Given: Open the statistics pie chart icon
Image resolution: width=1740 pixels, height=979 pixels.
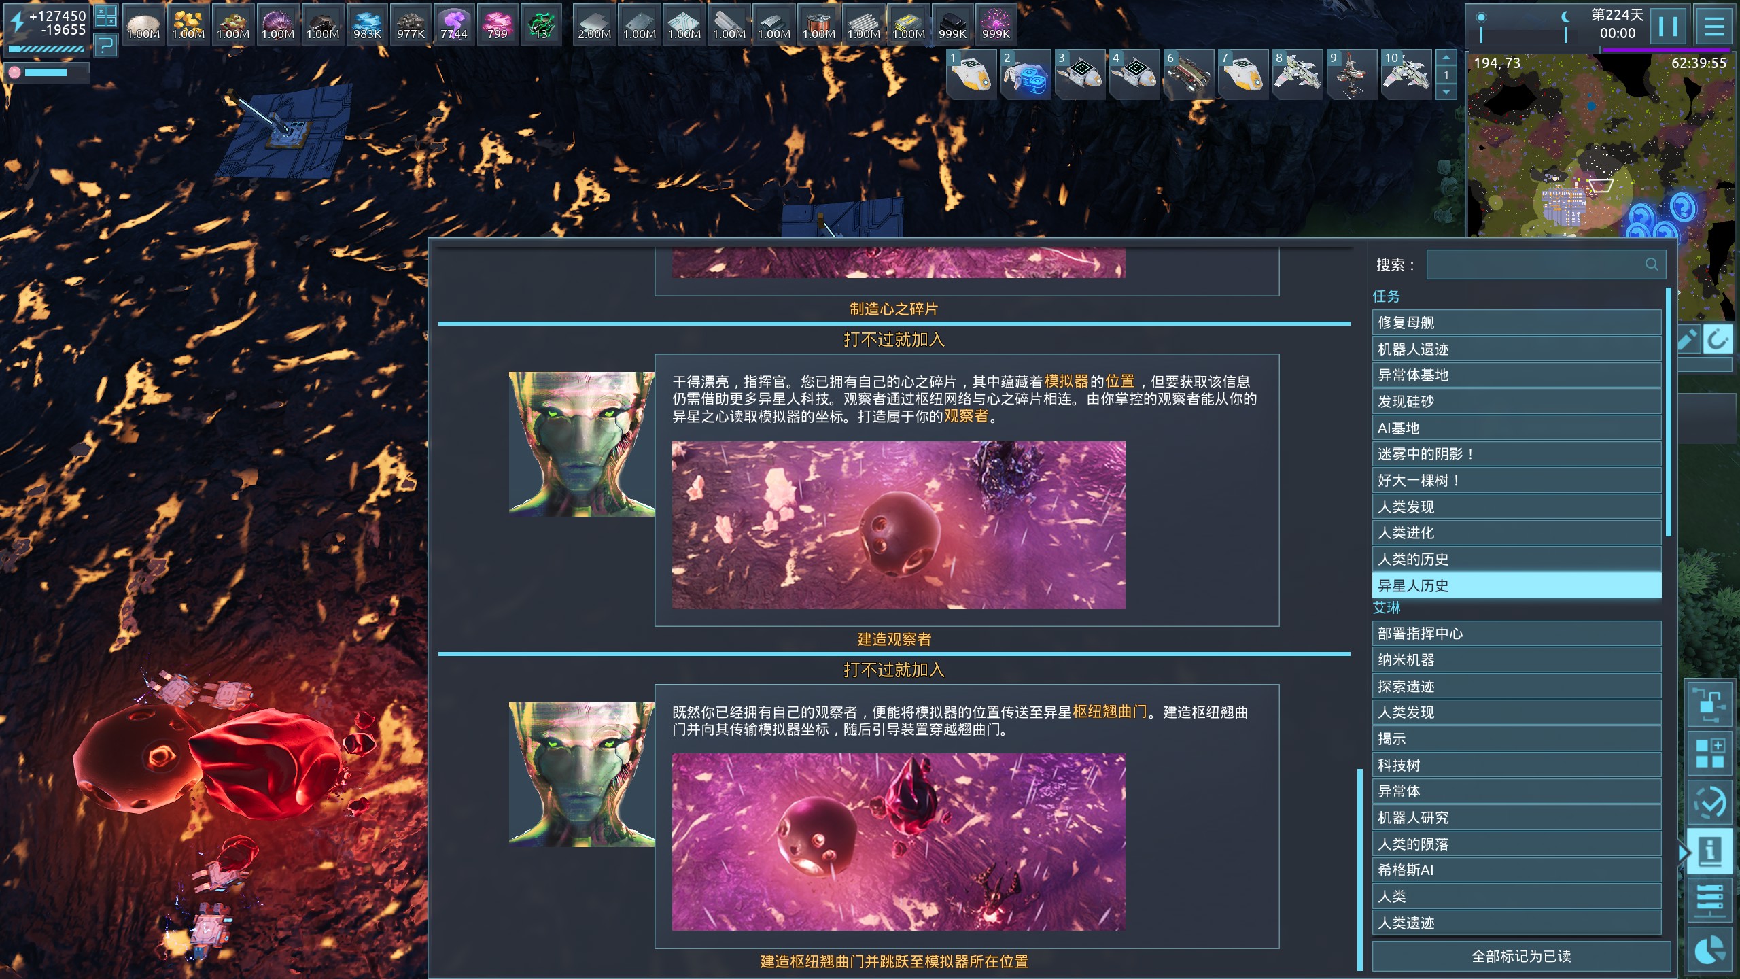Looking at the screenshot, I should 1709,950.
